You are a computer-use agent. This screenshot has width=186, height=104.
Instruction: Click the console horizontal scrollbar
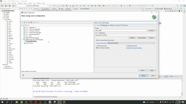coord(46,97)
